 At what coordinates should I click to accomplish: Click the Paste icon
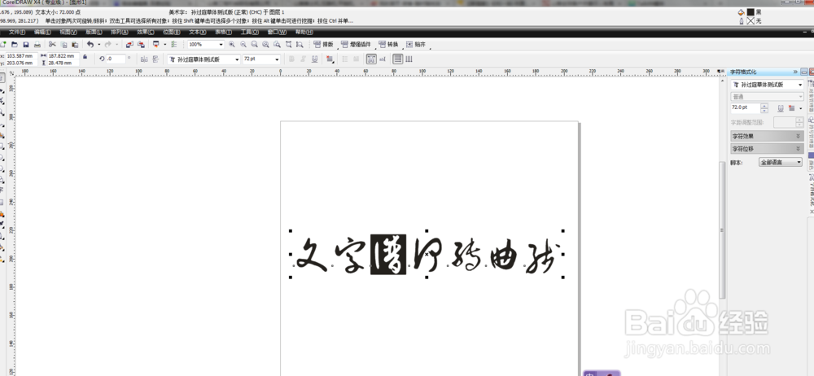[75, 45]
